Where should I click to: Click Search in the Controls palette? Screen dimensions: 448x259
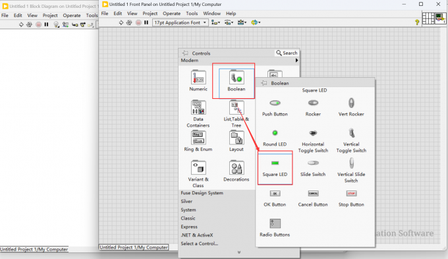(x=287, y=53)
